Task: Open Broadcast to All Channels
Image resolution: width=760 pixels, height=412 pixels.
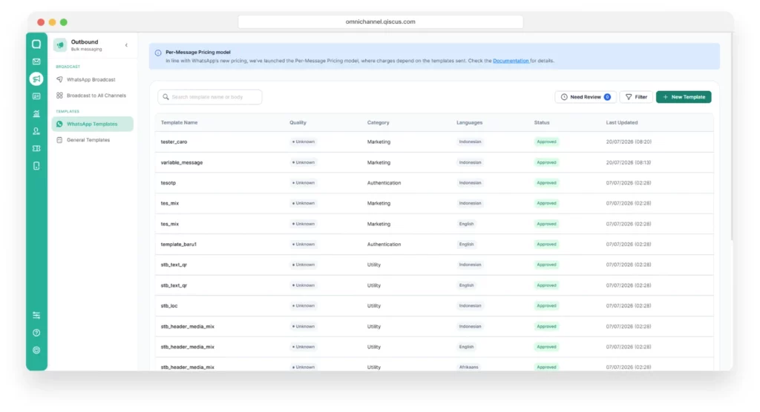Action: tap(92, 96)
